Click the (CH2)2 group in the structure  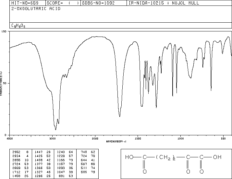166,158
